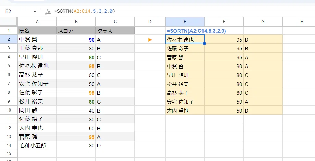Select row 8 header
This screenshot has height=161, width=315.
click(x=9, y=92)
